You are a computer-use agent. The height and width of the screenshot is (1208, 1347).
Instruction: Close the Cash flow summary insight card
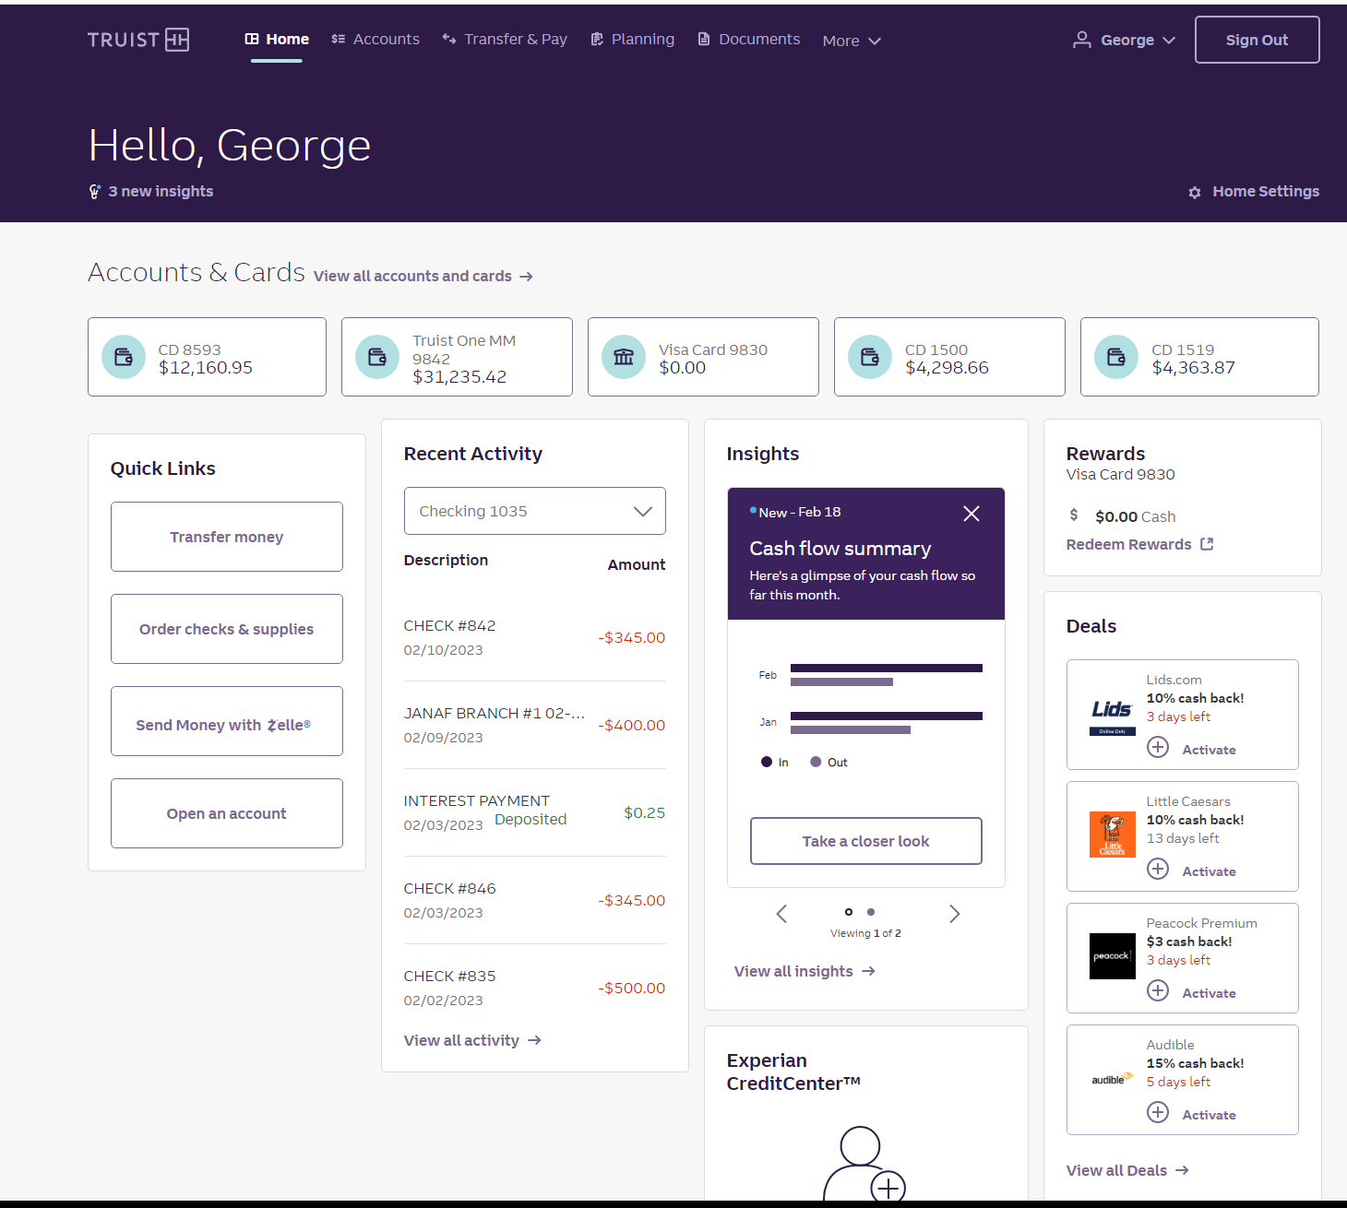click(x=972, y=514)
